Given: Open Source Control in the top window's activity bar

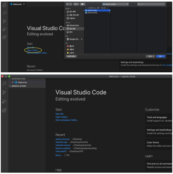Looking at the screenshot, I should (4, 21).
